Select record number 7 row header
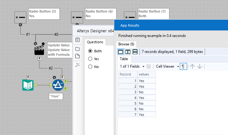 [128, 115]
